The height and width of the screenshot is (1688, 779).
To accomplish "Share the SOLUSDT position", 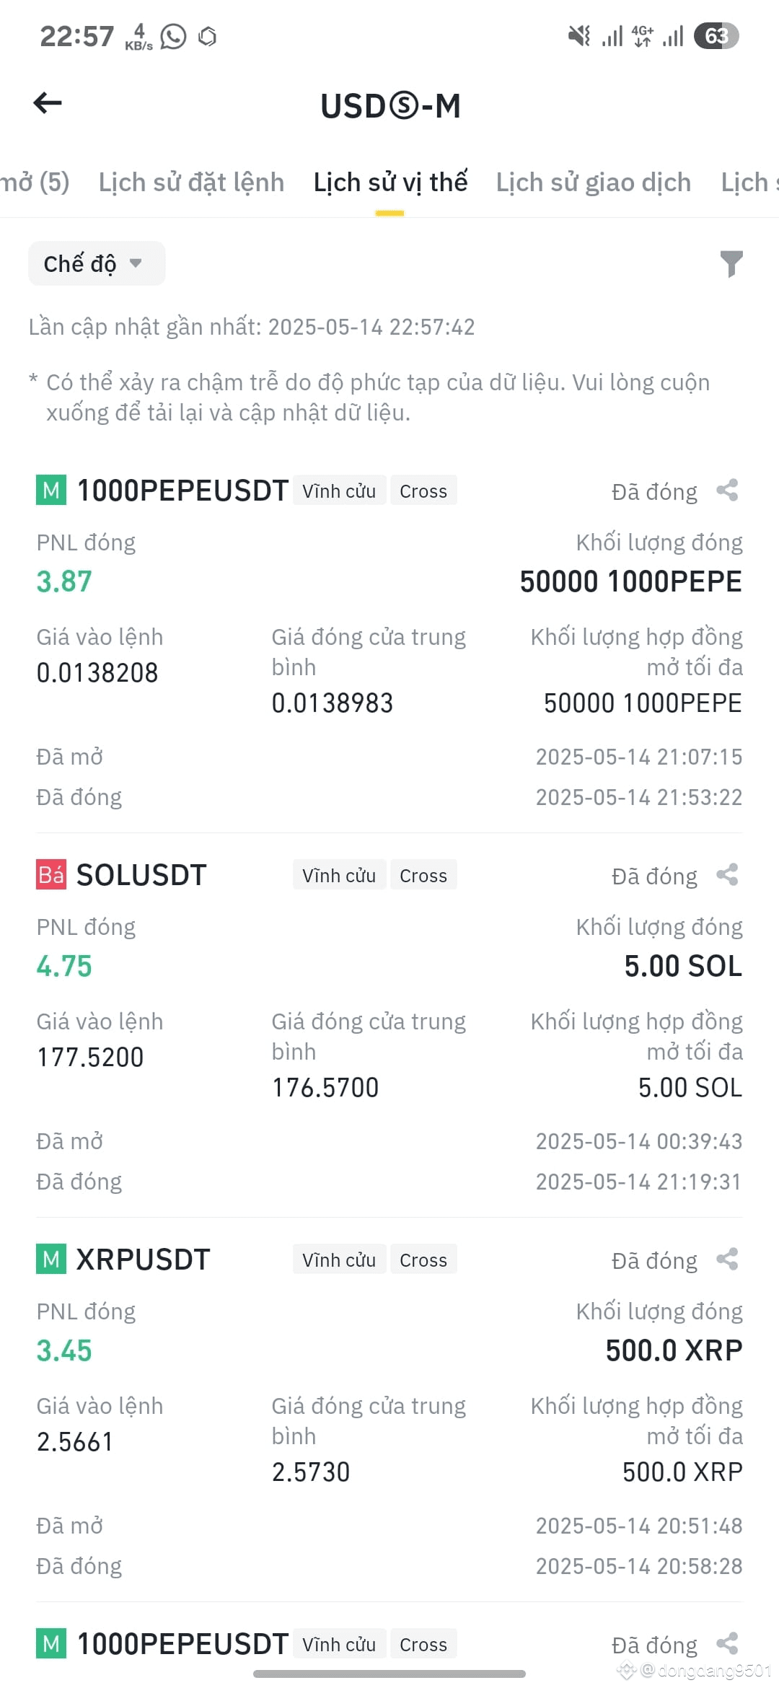I will [727, 875].
